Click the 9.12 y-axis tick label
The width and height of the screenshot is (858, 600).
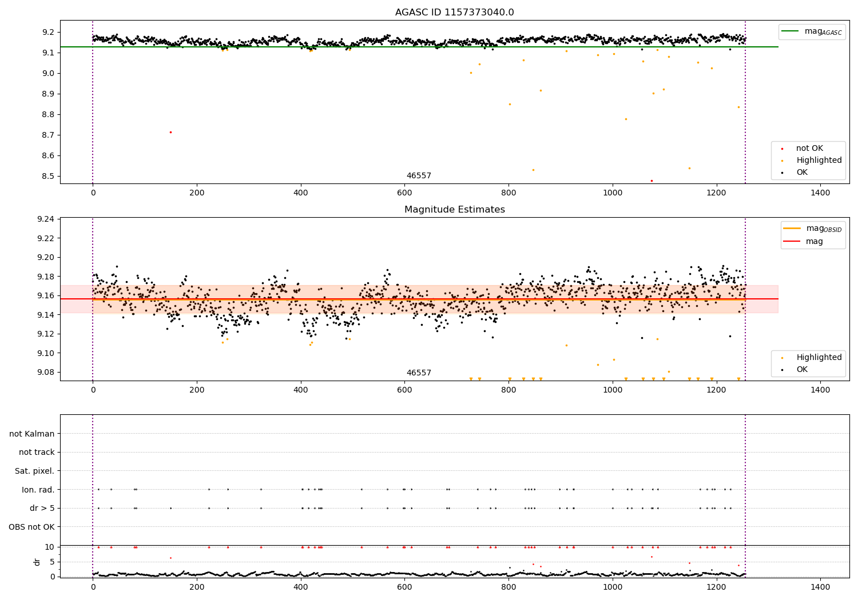tap(46, 334)
